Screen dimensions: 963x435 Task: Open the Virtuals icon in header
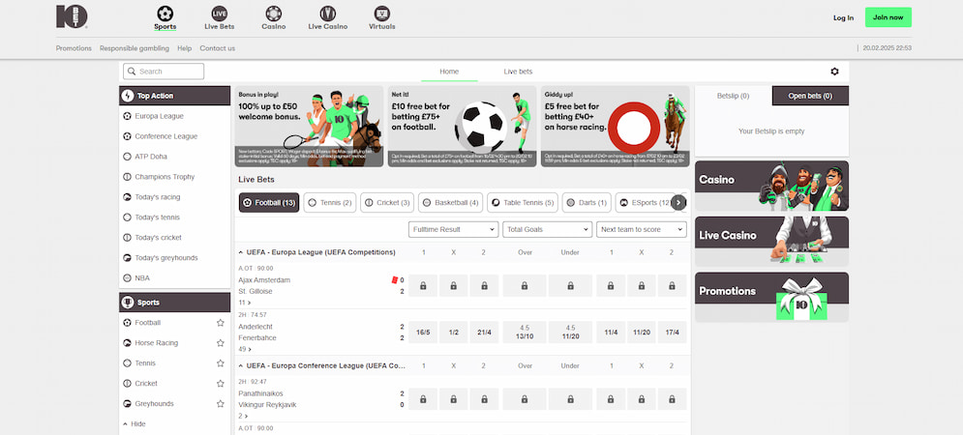pyautogui.click(x=382, y=13)
